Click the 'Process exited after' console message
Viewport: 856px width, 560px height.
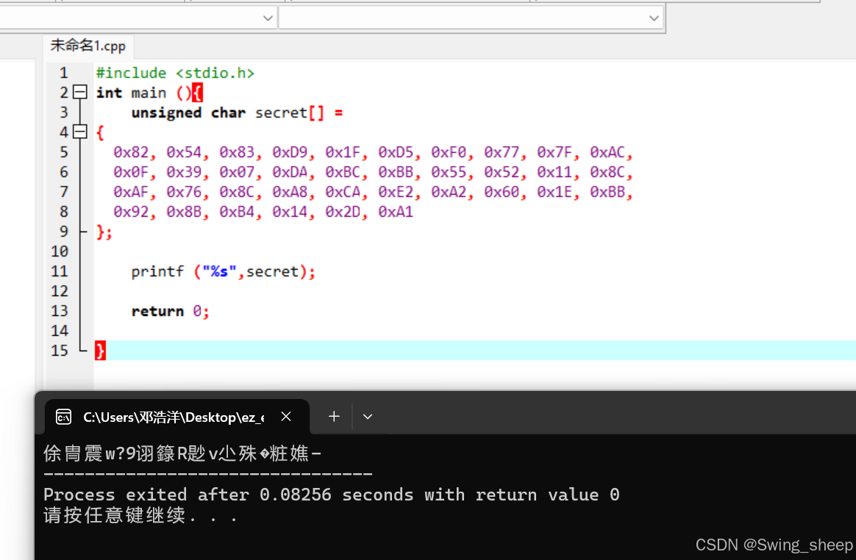[332, 495]
